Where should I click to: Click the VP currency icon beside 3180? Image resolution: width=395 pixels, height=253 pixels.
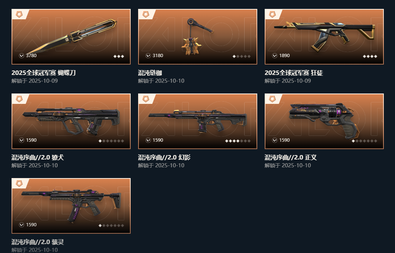coord(148,56)
